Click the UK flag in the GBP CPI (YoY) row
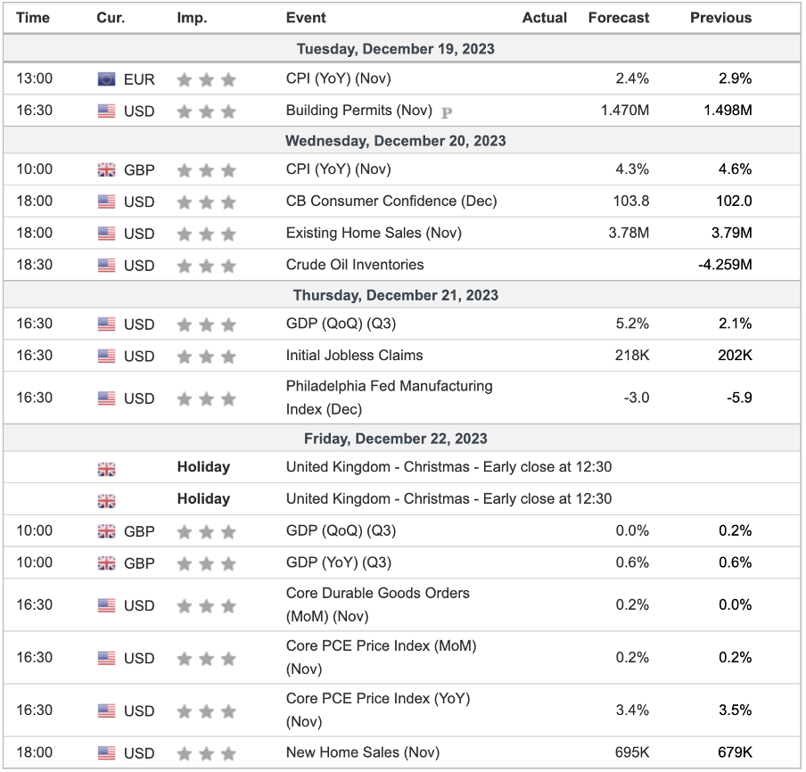Viewport: 806px width, 772px height. coord(106,169)
